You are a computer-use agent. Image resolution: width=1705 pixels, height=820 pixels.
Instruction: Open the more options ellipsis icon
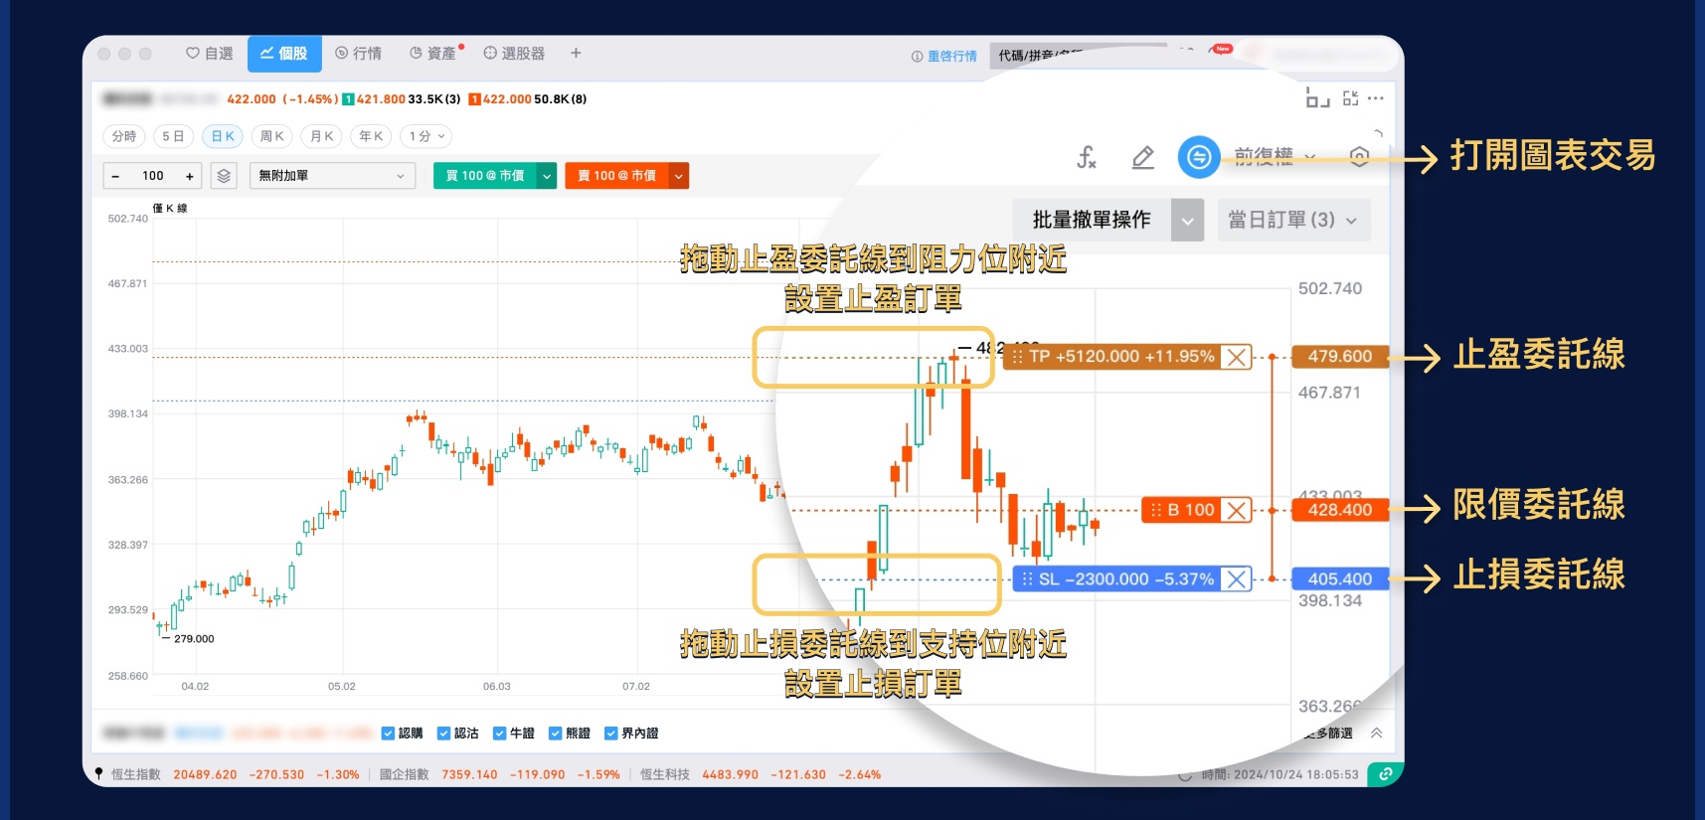[1375, 98]
